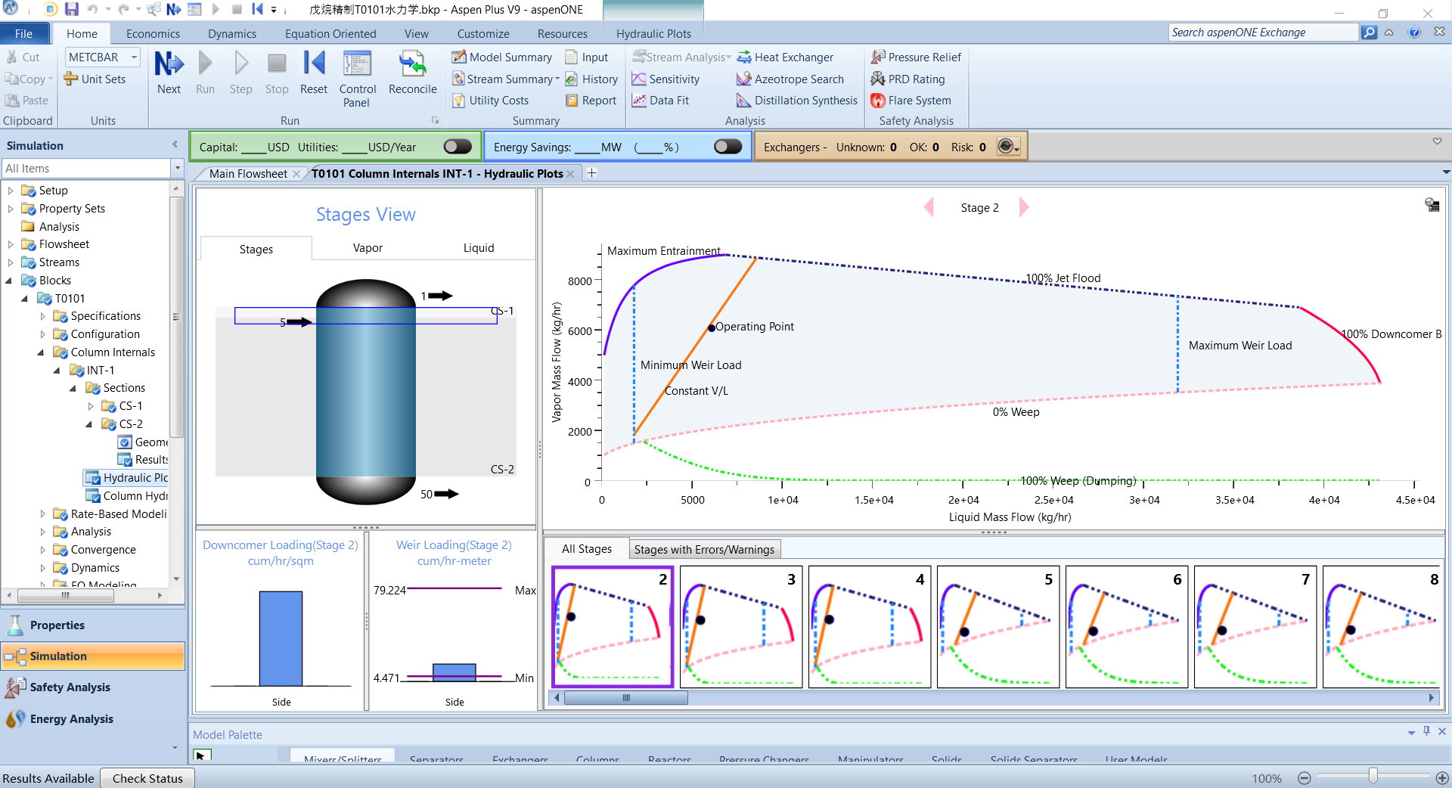Select stage 3 thumbnail
Viewport: 1452px width, 788px height.
[741, 627]
